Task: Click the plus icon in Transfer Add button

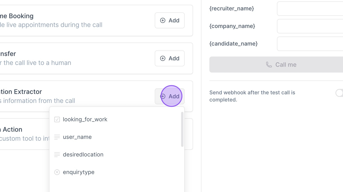Action: [163, 58]
